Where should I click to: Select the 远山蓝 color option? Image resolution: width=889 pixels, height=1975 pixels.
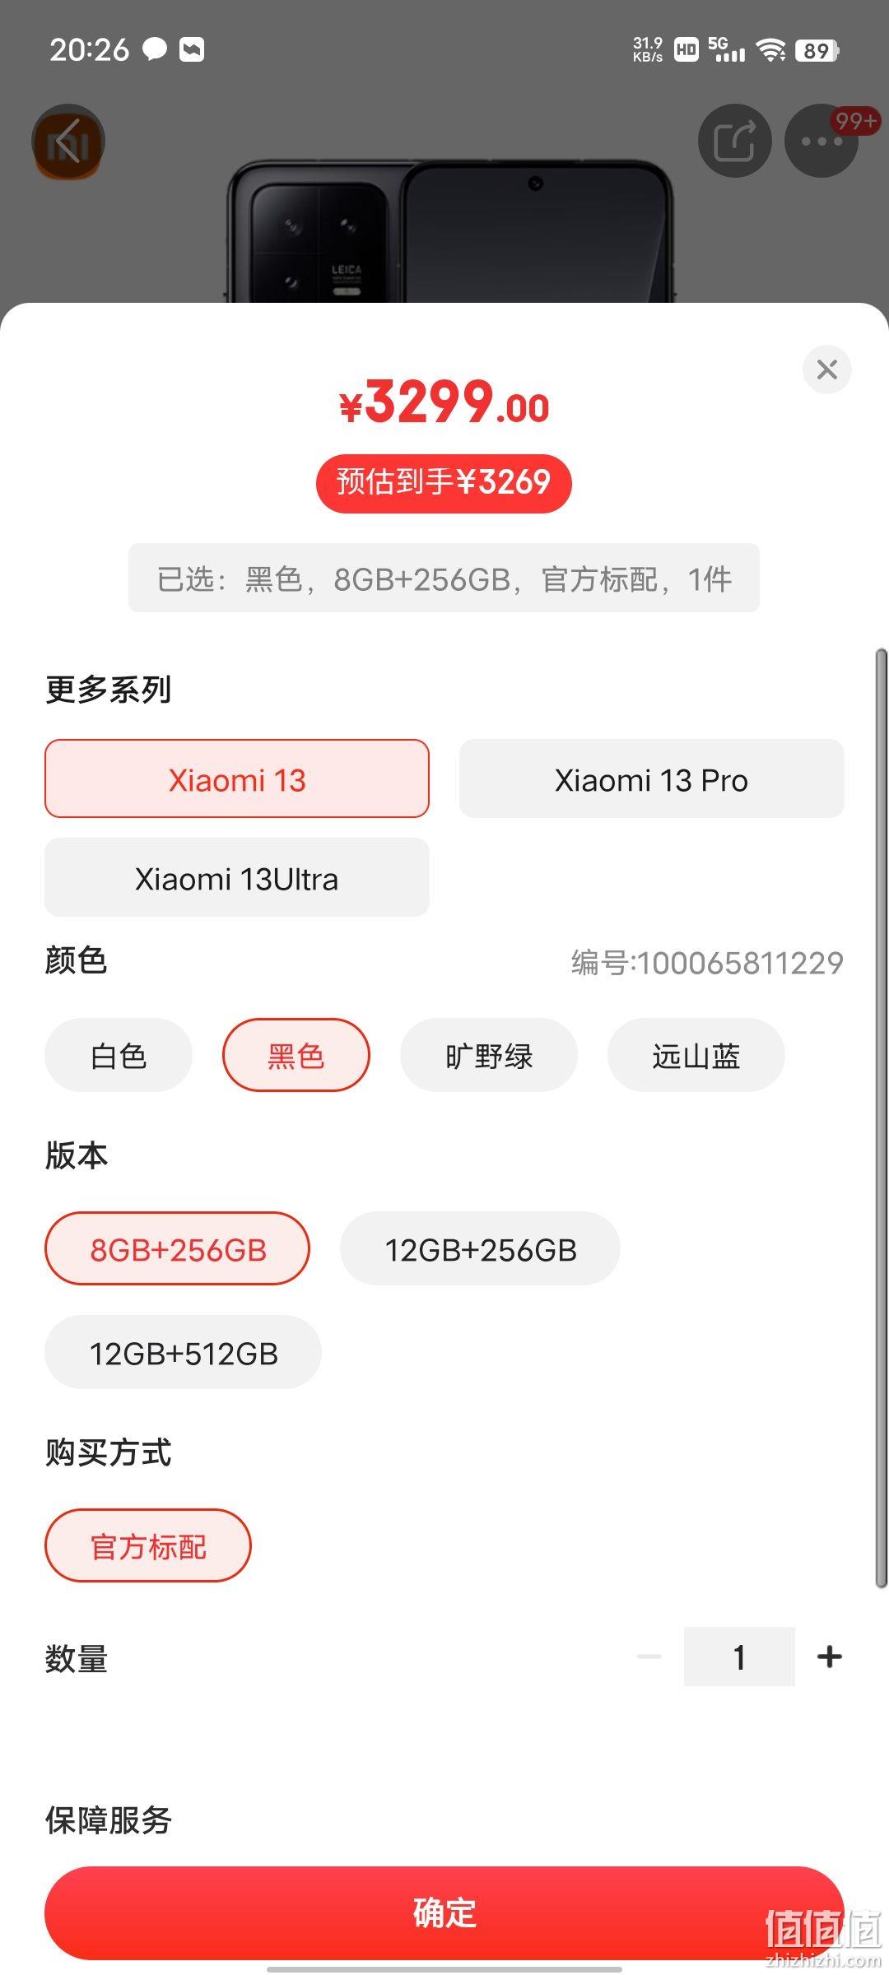696,1055
